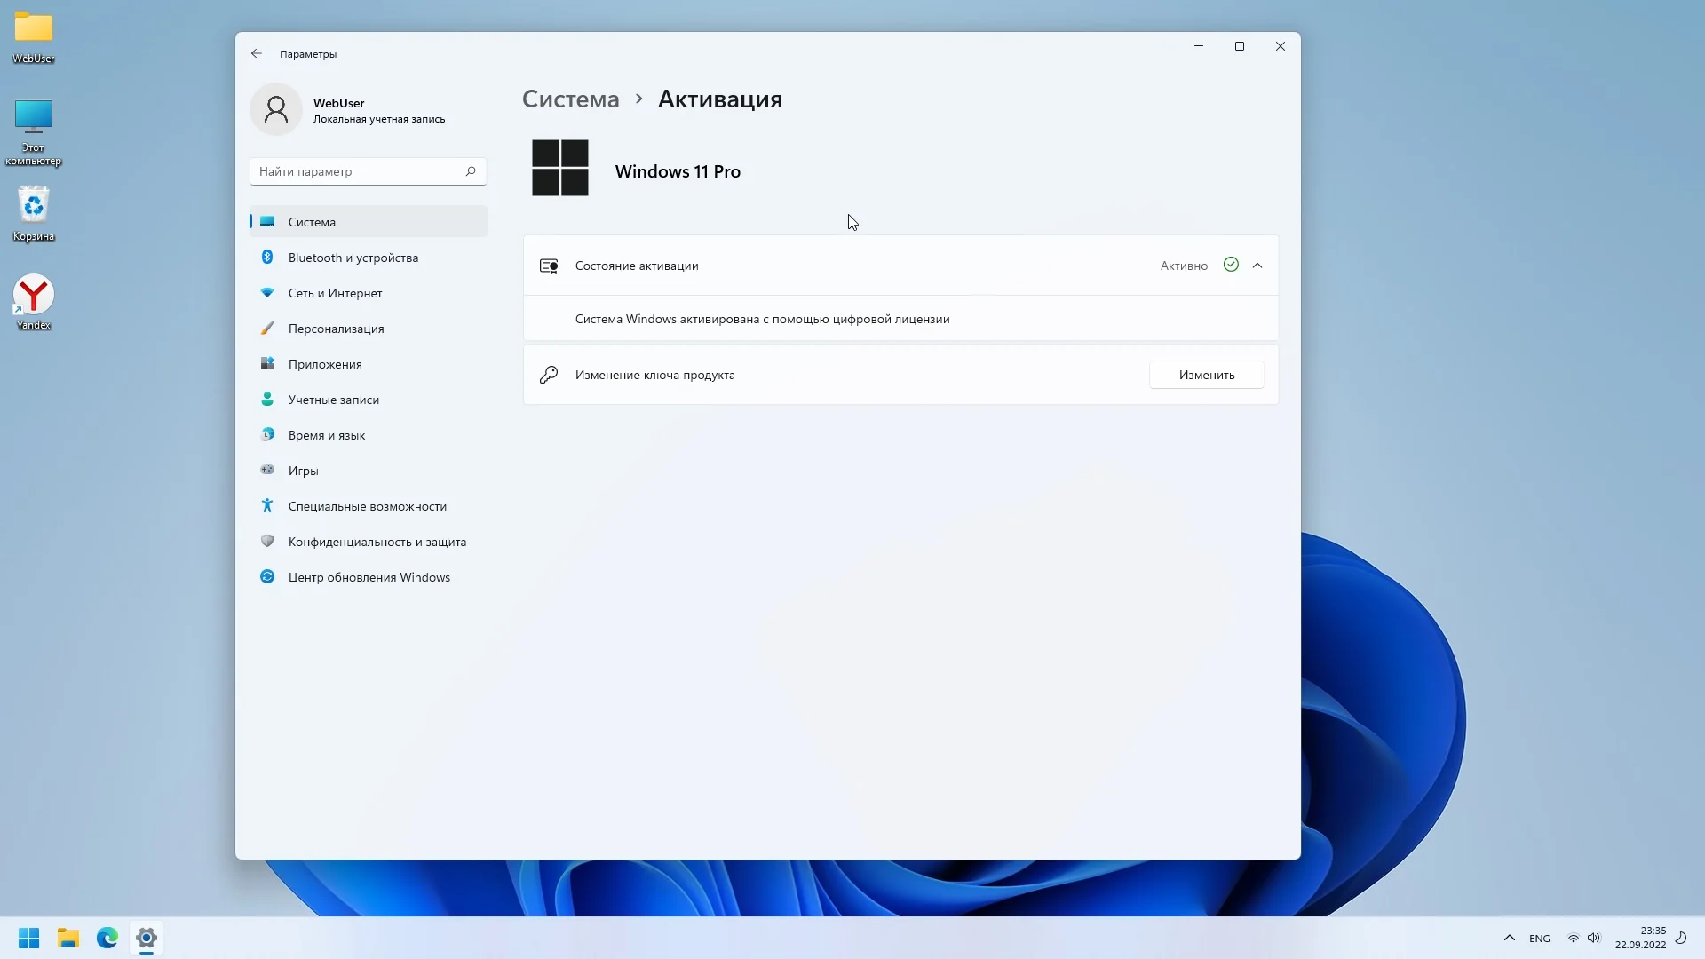Launch Microsoft Edge from taskbar
This screenshot has width=1705, height=959.
click(107, 938)
